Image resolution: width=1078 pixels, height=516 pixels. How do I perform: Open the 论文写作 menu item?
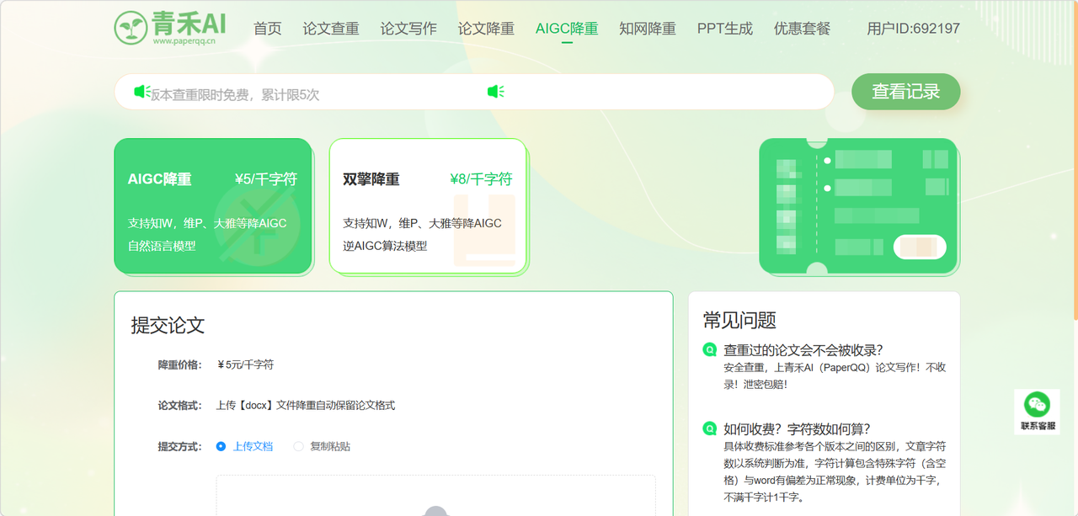pos(408,29)
